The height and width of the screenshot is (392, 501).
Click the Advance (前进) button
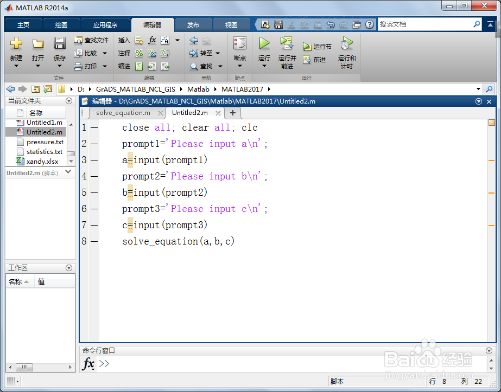314,60
